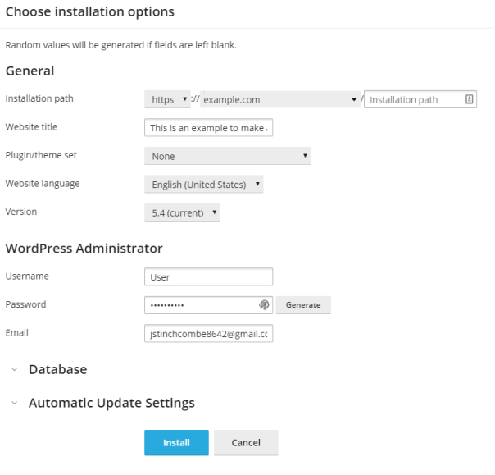
Task: Open the https protocol dropdown
Action: click(x=167, y=99)
